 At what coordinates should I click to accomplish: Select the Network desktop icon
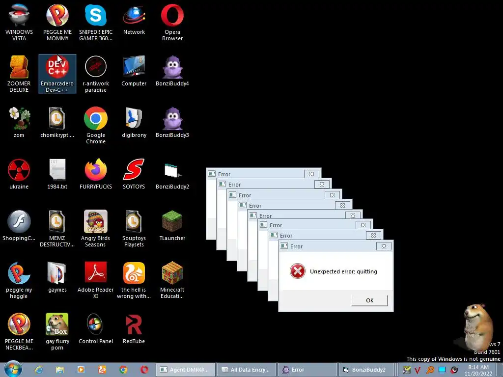point(134,19)
